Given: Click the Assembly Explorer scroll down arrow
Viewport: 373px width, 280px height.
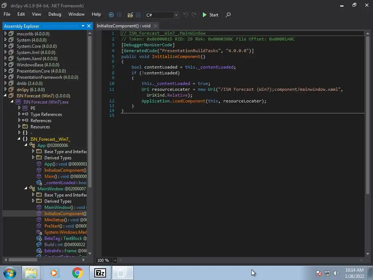Looking at the screenshot, I should (90, 254).
